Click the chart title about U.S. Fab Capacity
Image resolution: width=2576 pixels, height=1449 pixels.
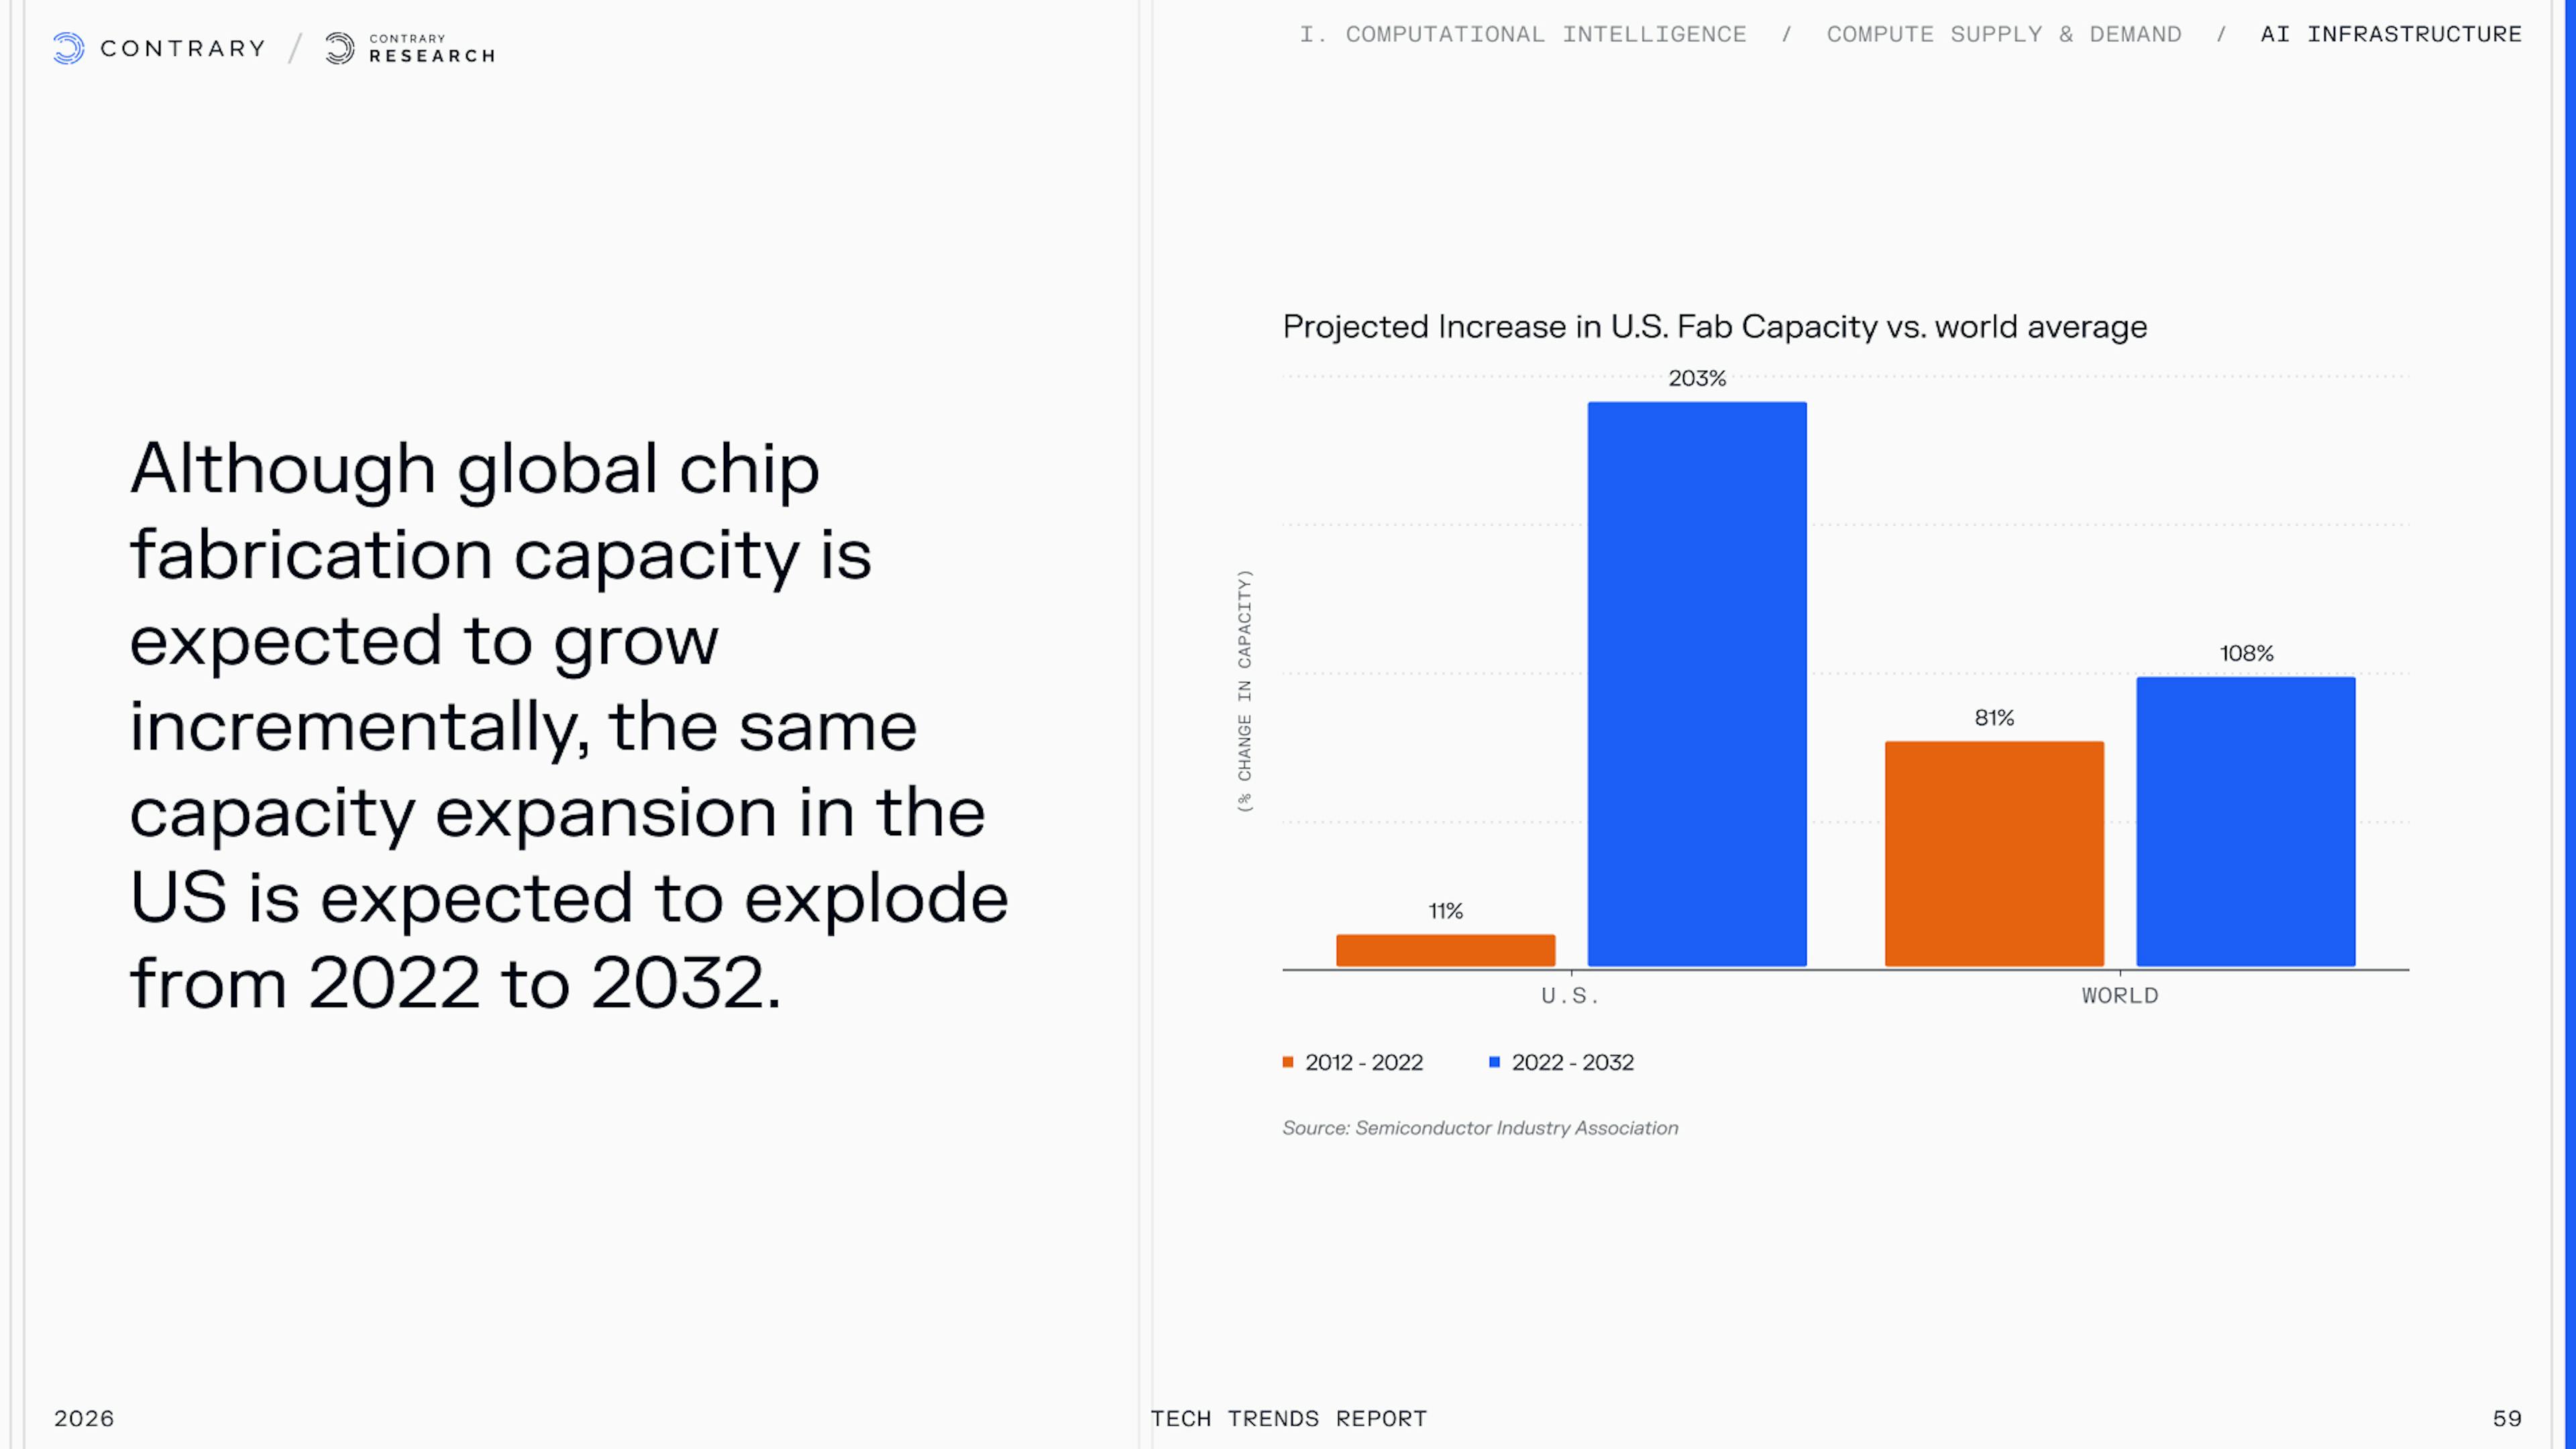(x=1714, y=327)
